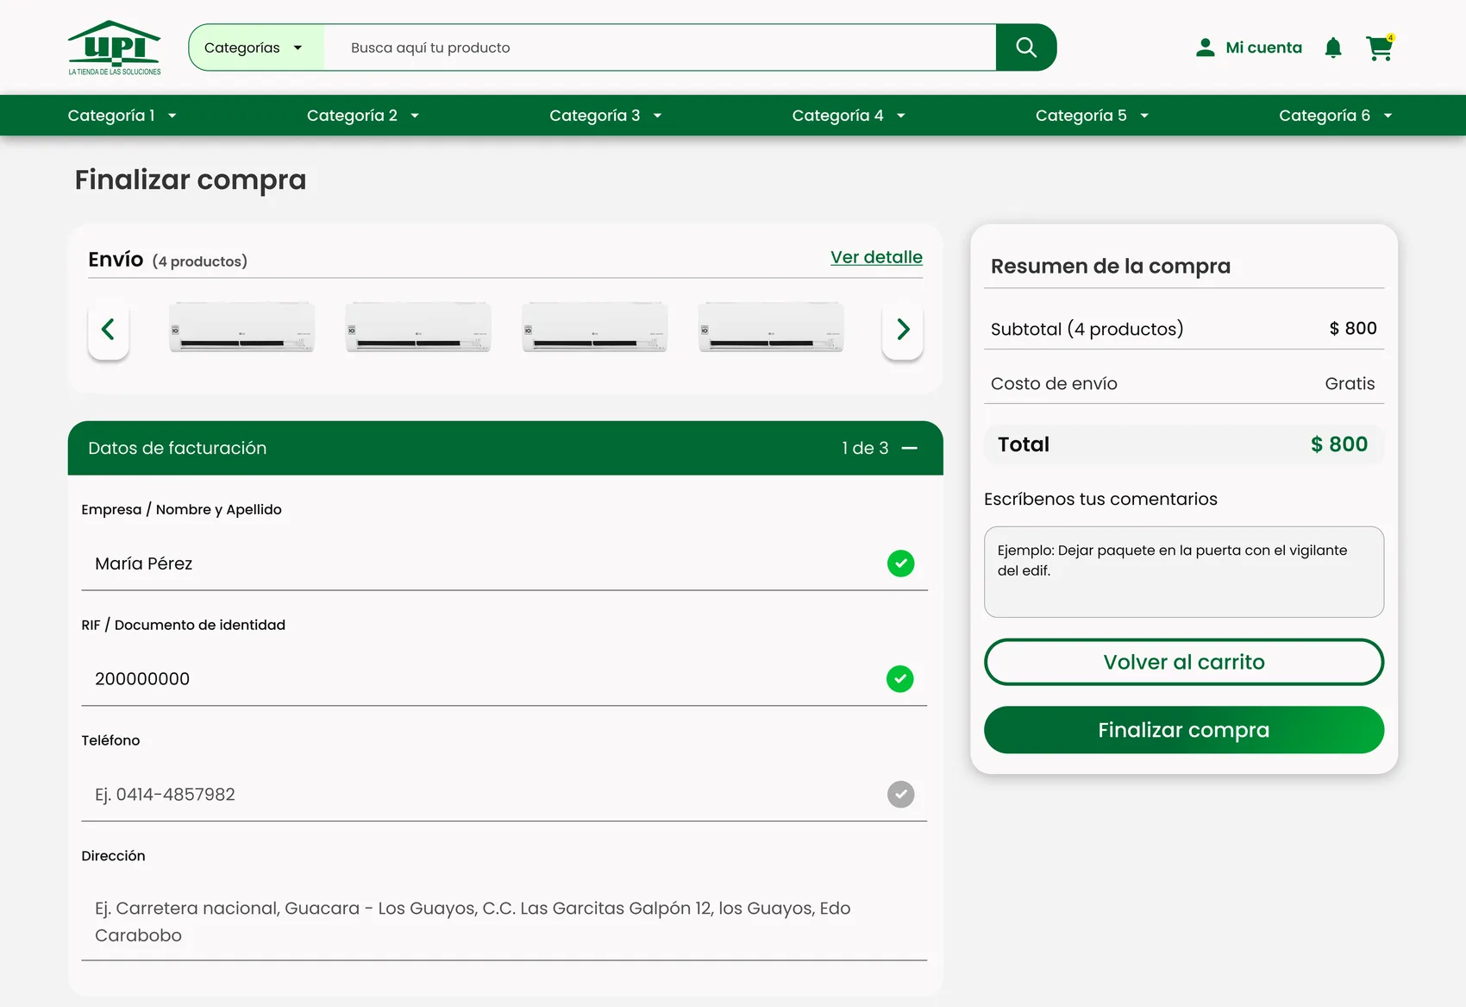
Task: Select the second air conditioner thumbnail
Action: click(418, 327)
